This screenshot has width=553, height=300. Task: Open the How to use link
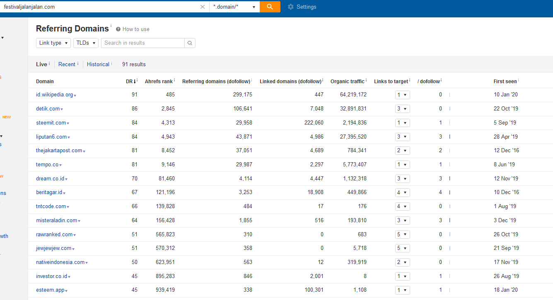(x=136, y=29)
